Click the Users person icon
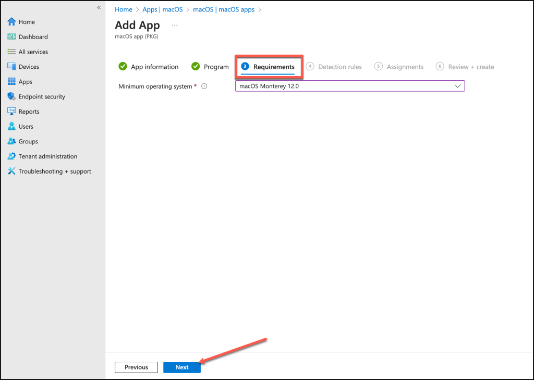Image resolution: width=534 pixels, height=380 pixels. 11,127
